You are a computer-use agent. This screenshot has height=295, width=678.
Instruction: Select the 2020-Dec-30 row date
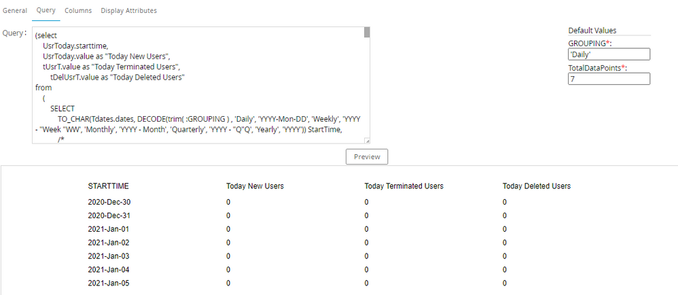[109, 202]
